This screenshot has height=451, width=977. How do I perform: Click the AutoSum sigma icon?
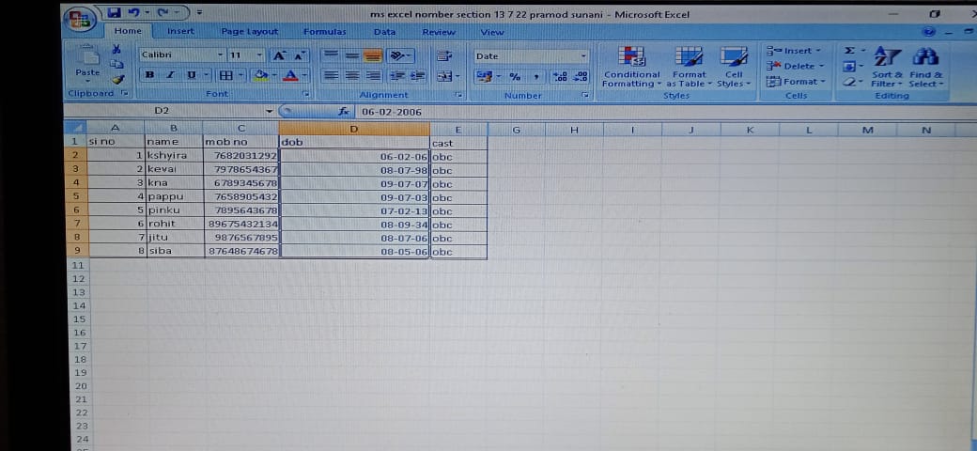(x=849, y=51)
